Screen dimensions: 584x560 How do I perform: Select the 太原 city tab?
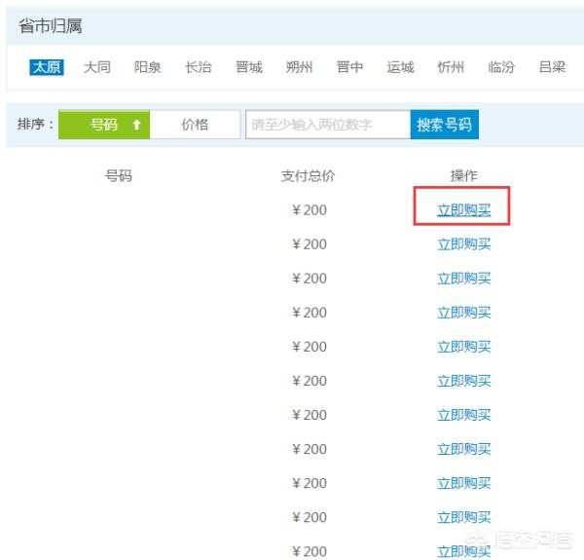click(x=47, y=67)
